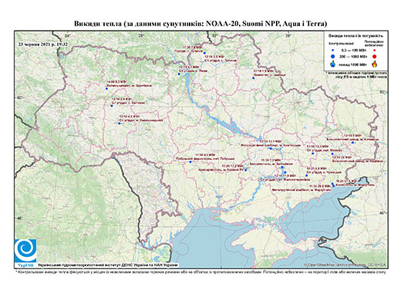Click blue marker at 12:10 2,4 МВт
This screenshot has height=283, width=401.
click(x=112, y=106)
